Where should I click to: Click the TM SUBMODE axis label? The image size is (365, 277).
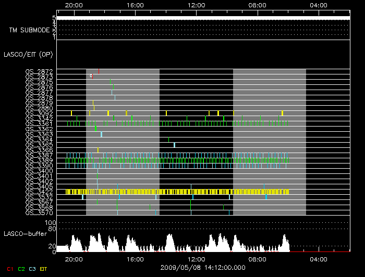(29, 30)
